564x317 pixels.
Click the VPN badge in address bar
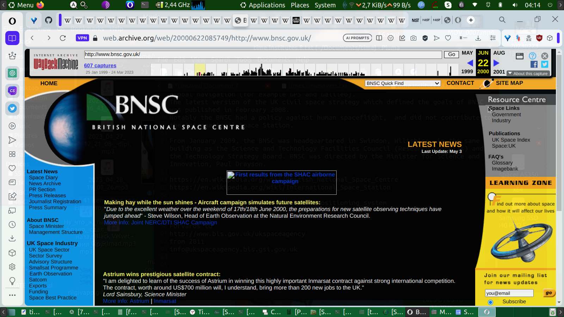click(82, 38)
